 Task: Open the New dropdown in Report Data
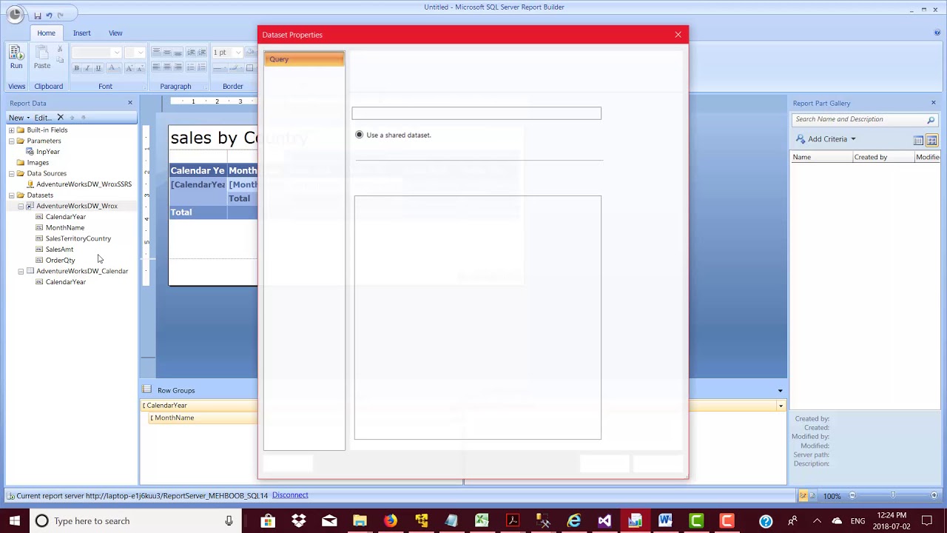[19, 118]
